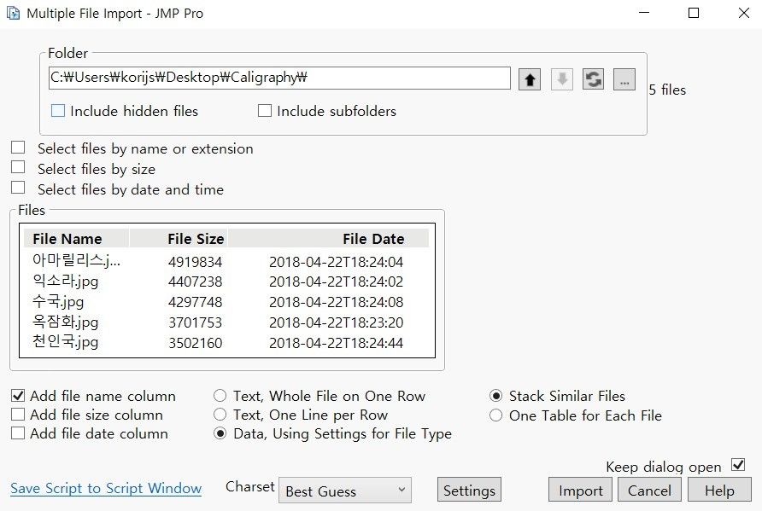Select One Table for Each File

(496, 415)
